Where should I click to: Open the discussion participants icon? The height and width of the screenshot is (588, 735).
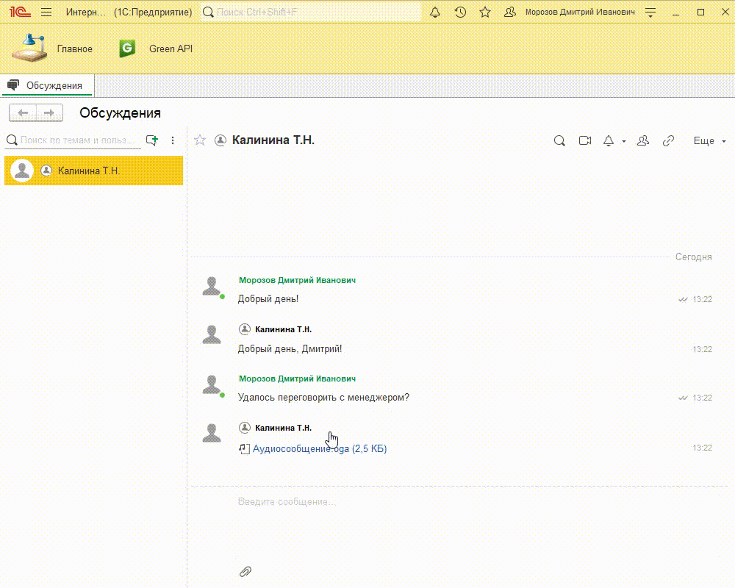point(643,140)
